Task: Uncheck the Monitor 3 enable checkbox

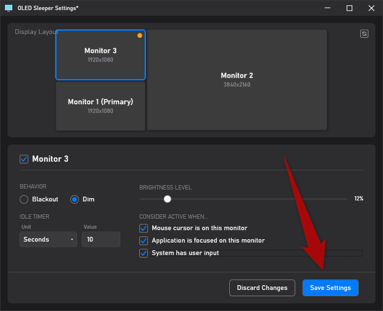Action: click(x=24, y=159)
